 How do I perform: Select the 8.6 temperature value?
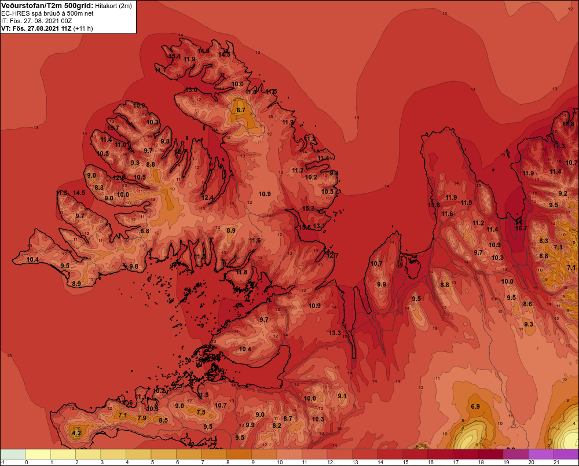527,304
